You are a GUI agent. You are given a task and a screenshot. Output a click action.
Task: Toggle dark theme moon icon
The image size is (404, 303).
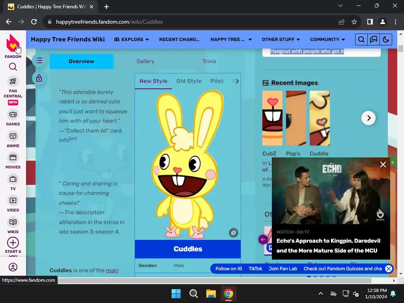click(386, 39)
